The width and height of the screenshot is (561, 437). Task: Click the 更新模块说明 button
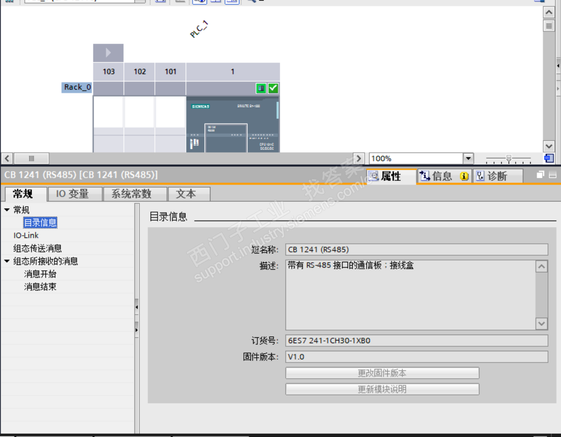382,389
